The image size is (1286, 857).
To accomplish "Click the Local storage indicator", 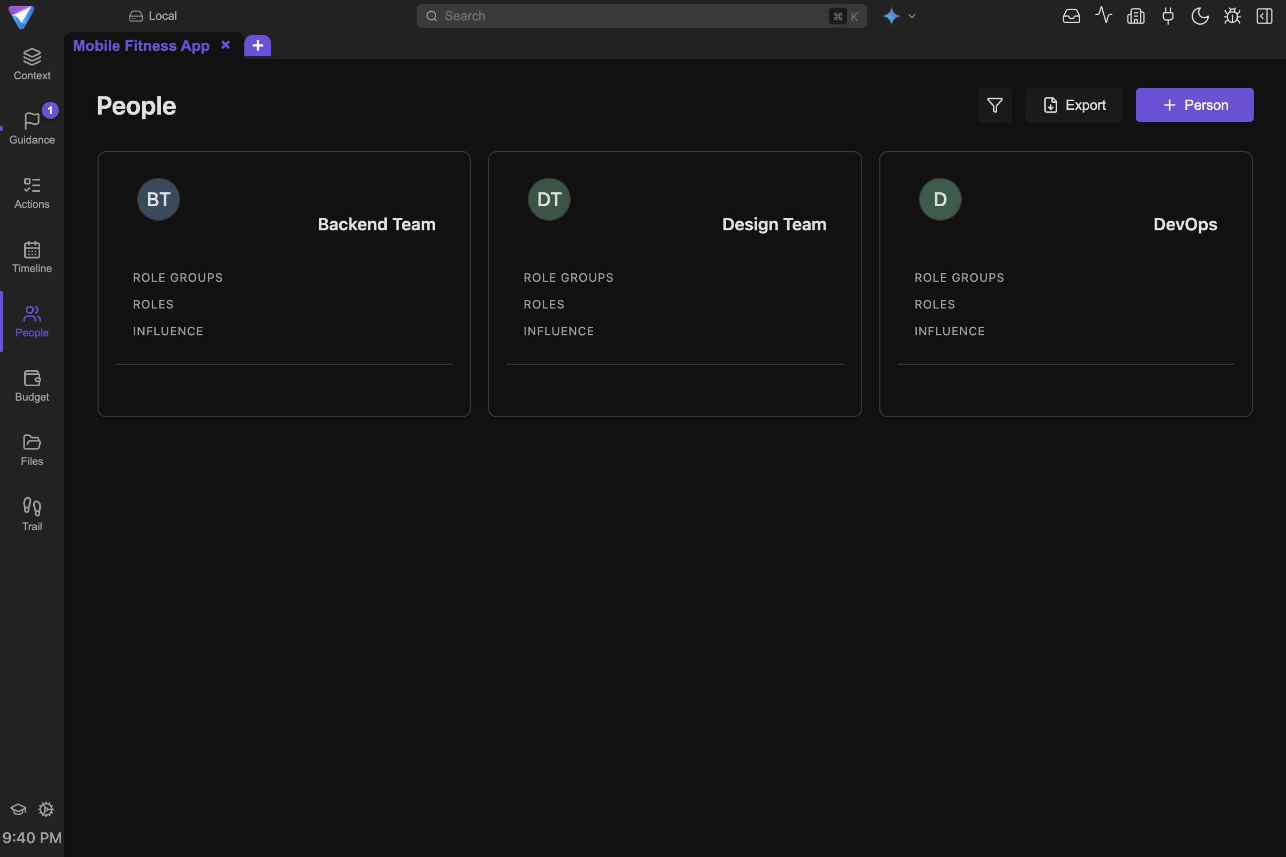I will (x=153, y=16).
